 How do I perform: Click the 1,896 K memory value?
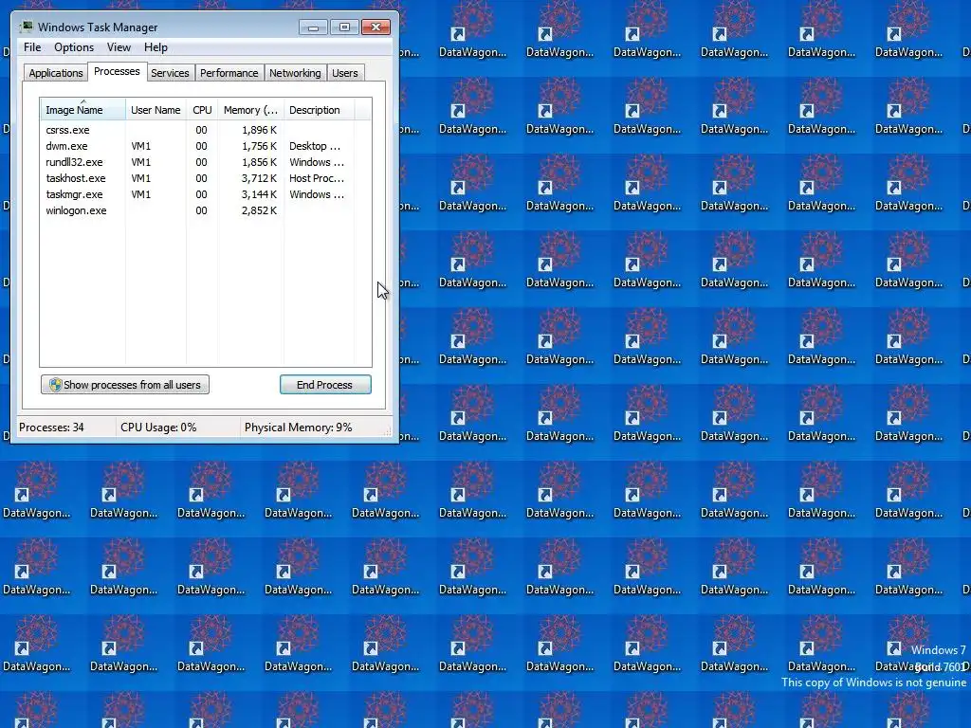(x=259, y=130)
